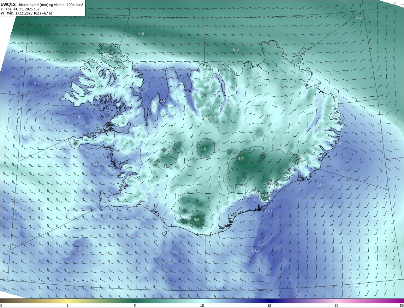The height and width of the screenshot is (308, 404).
Task: Click the '6.0' precipitation value label
Action: (x=236, y=49)
